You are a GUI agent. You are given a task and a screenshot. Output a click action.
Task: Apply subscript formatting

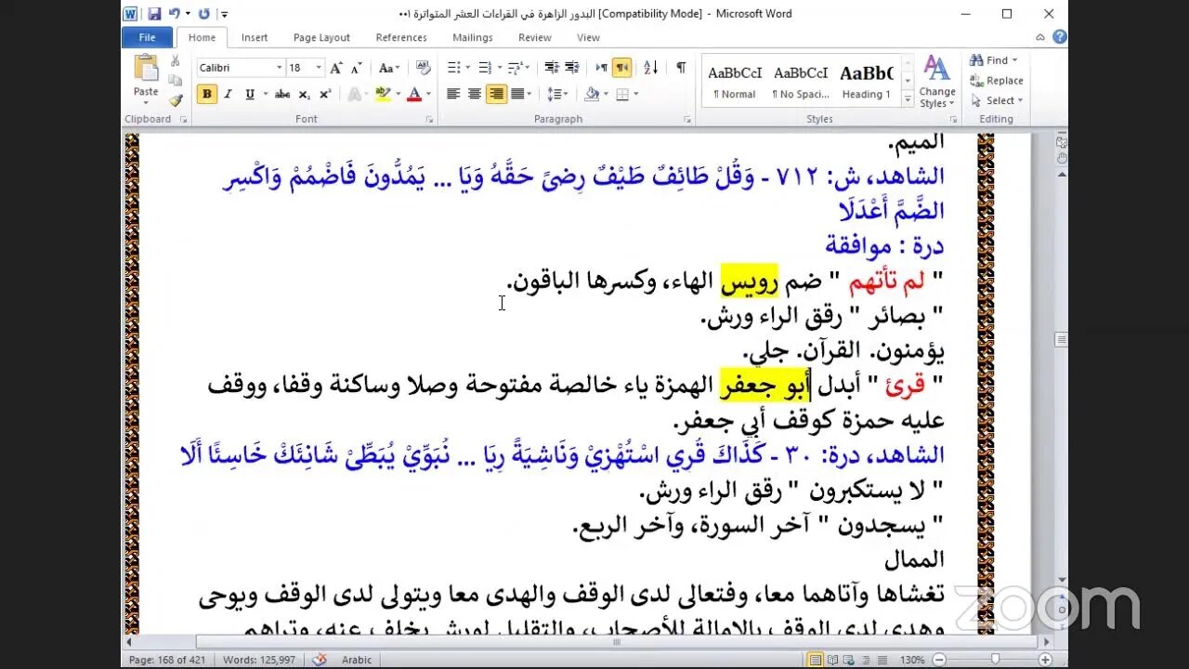[x=307, y=94]
